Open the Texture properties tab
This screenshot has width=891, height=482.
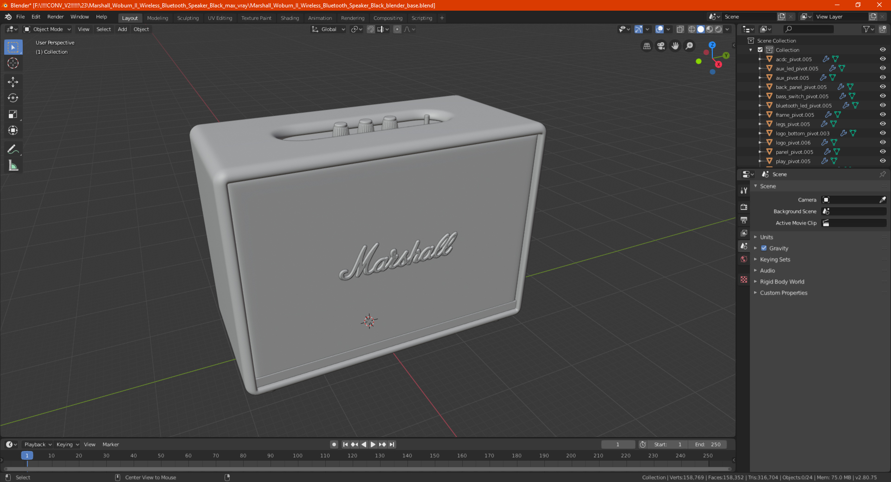(x=744, y=279)
